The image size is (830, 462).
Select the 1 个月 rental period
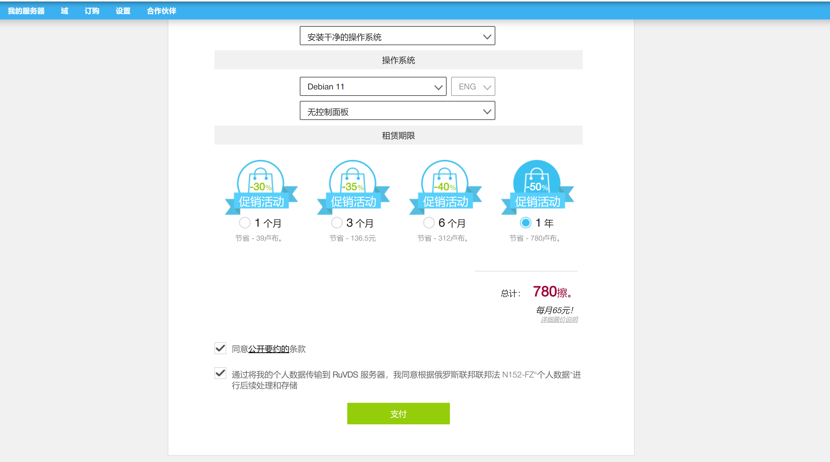[245, 222]
